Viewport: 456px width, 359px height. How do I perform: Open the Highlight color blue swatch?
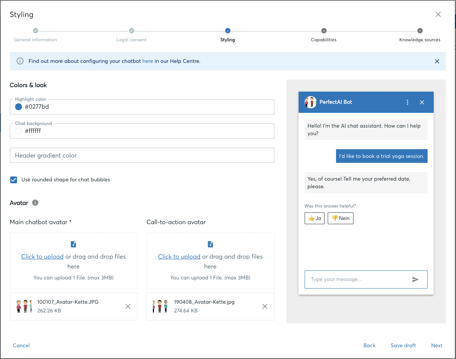19,107
